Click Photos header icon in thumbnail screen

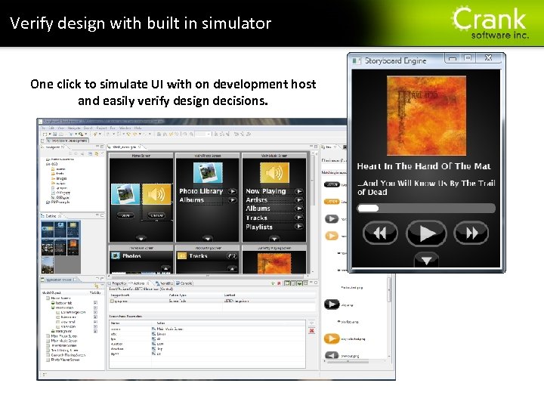click(x=115, y=256)
